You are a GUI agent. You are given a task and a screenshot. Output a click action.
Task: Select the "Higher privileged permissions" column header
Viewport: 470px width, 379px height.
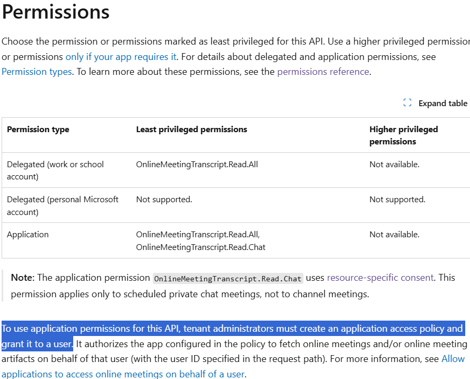403,135
